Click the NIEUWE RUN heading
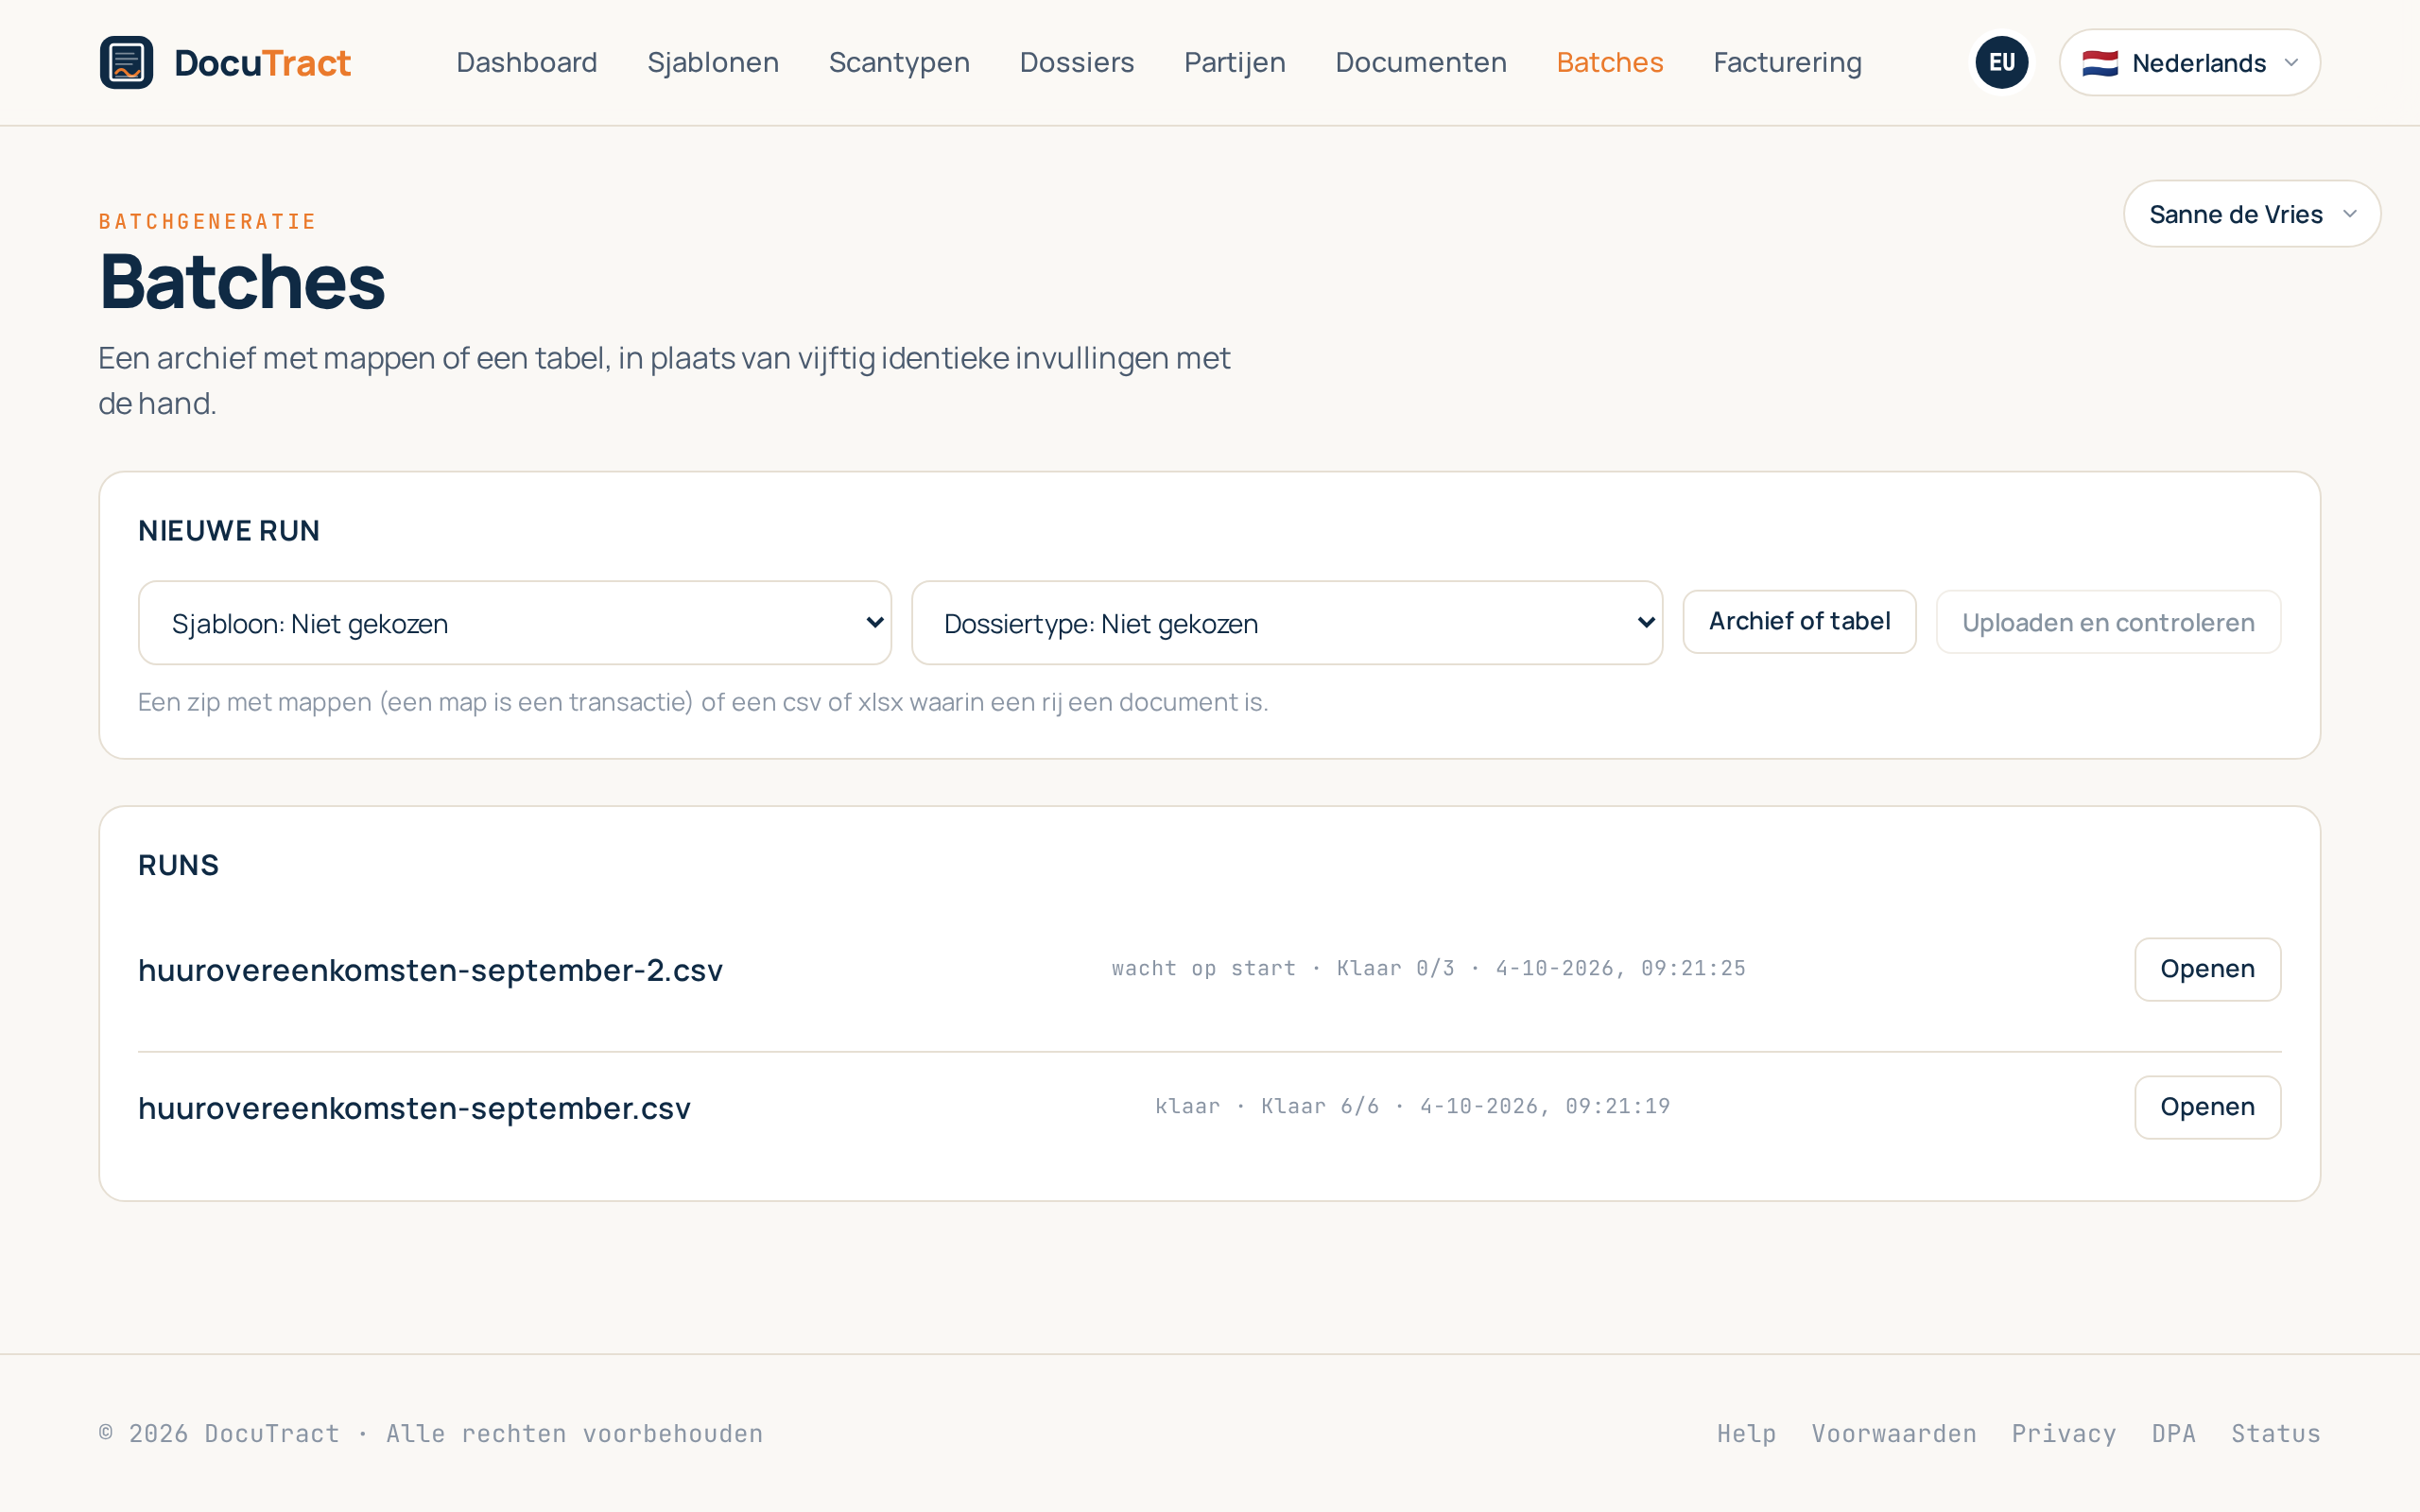The image size is (2420, 1512). pyautogui.click(x=229, y=531)
